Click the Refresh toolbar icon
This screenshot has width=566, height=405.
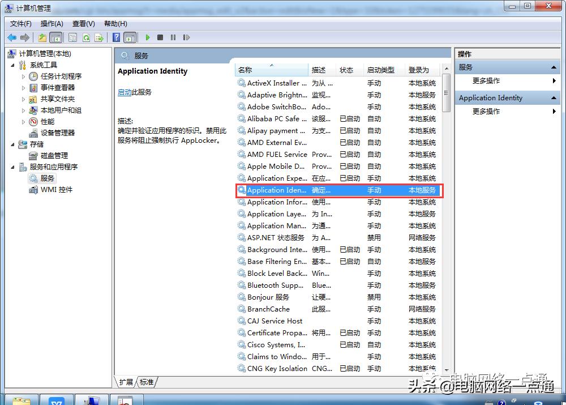tap(86, 37)
